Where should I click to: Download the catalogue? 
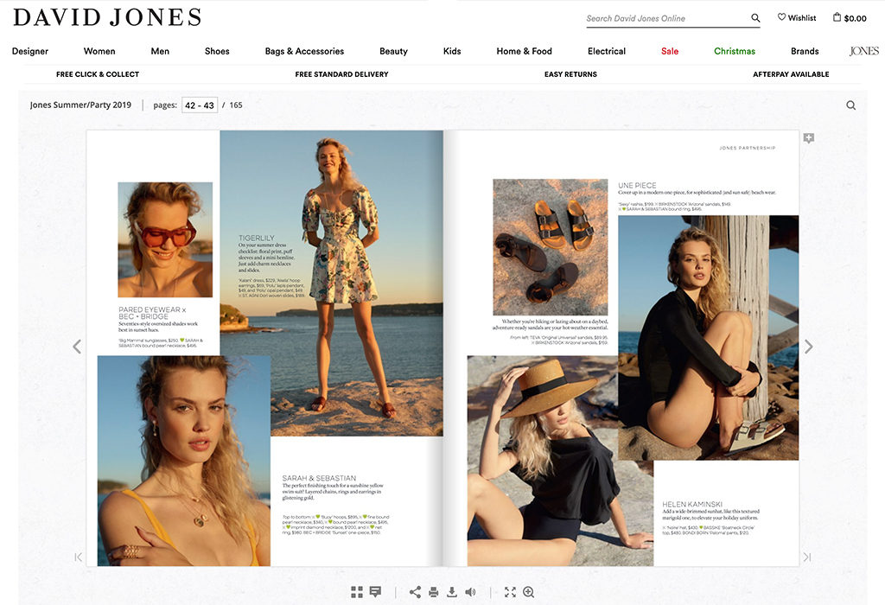click(451, 591)
